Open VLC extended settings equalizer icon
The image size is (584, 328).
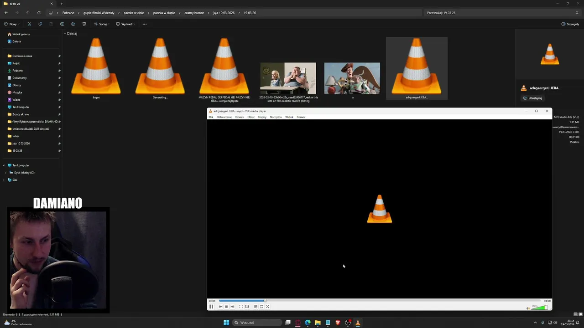pos(247,307)
